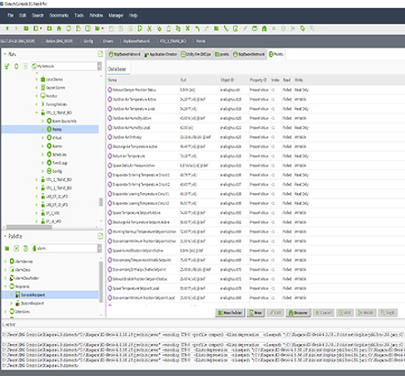Screen dimensions: 405x376
Task: Click the Monitor icon in the Nav tree
Action: click(x=43, y=96)
